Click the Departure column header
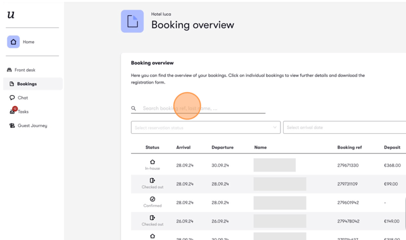 222,147
